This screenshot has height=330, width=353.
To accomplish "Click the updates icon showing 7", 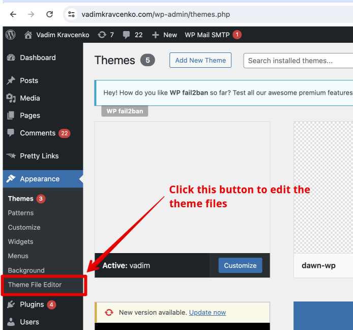I will click(102, 35).
